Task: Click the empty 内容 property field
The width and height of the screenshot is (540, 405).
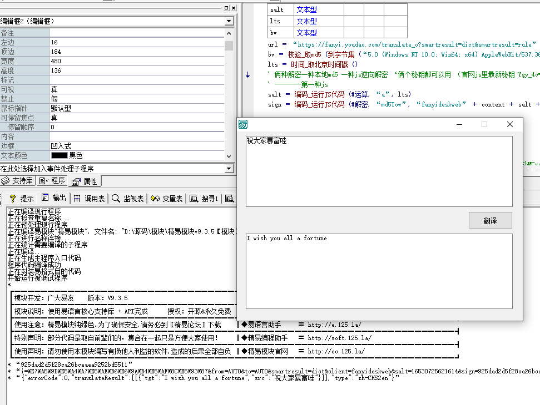Action: pyautogui.click(x=137, y=136)
